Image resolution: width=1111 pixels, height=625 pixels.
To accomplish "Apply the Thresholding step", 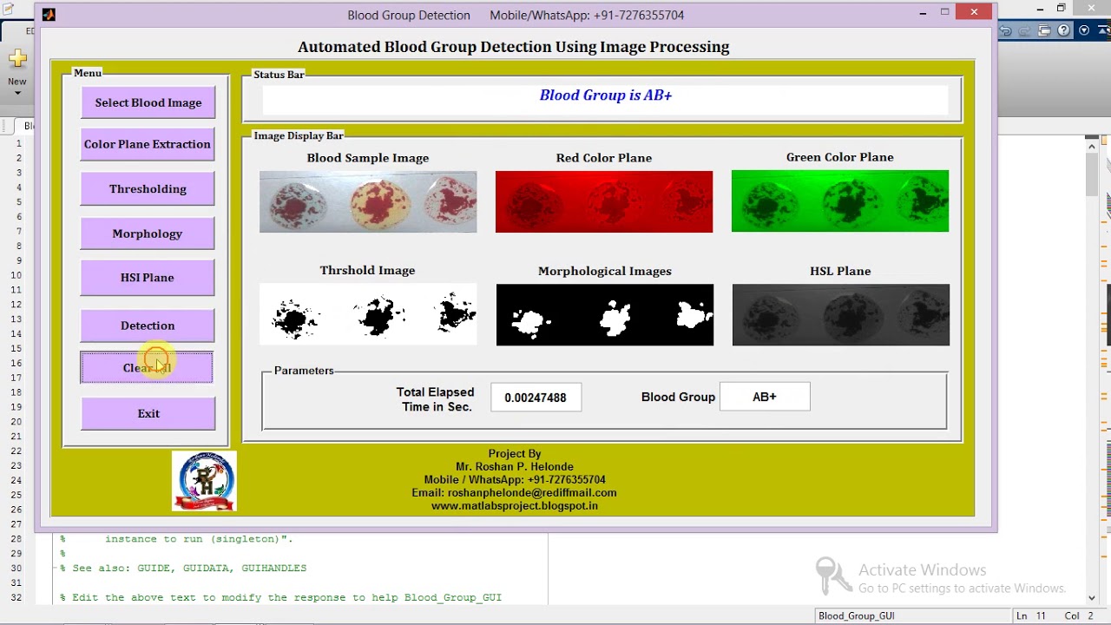I will 148,188.
